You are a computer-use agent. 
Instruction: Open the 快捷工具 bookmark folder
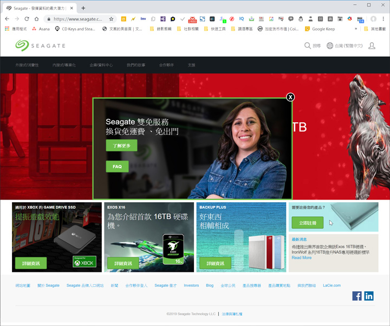[x=215, y=29]
